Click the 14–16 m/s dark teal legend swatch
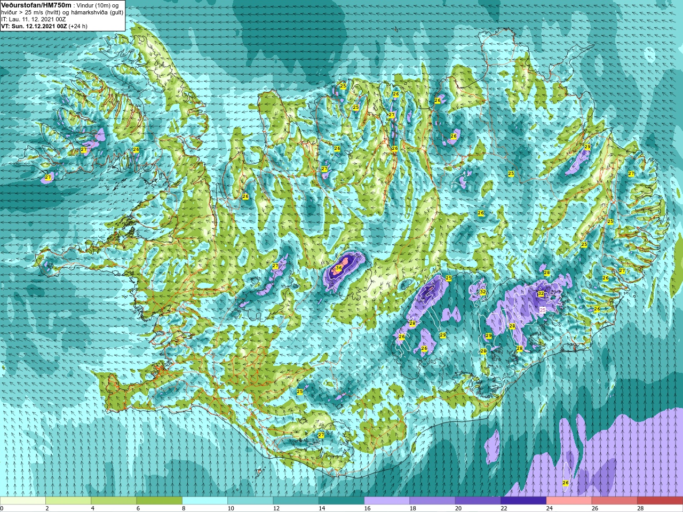Image resolution: width=683 pixels, height=512 pixels. [341, 501]
